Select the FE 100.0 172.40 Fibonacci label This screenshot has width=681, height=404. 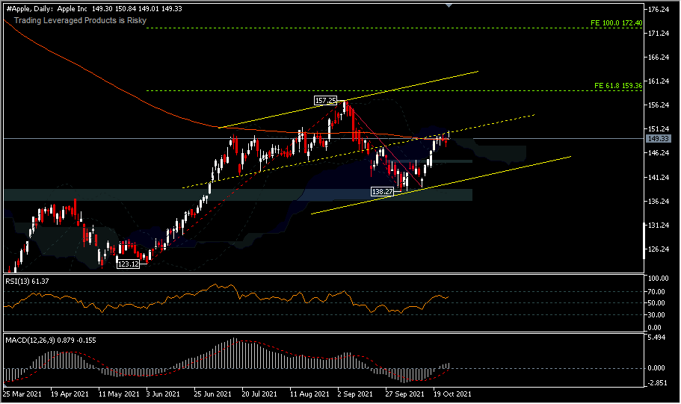616,23
